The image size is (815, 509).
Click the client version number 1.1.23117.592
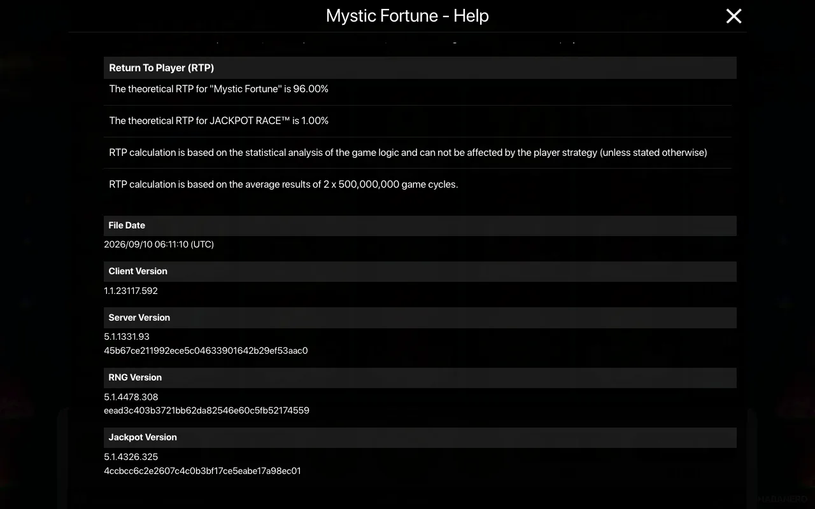[131, 291]
